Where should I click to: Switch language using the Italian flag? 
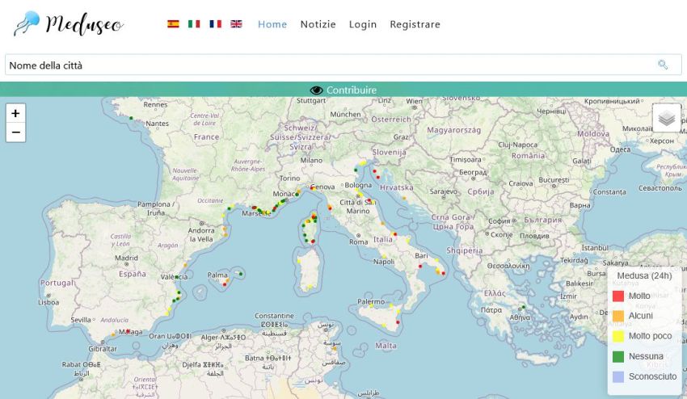[x=194, y=24]
